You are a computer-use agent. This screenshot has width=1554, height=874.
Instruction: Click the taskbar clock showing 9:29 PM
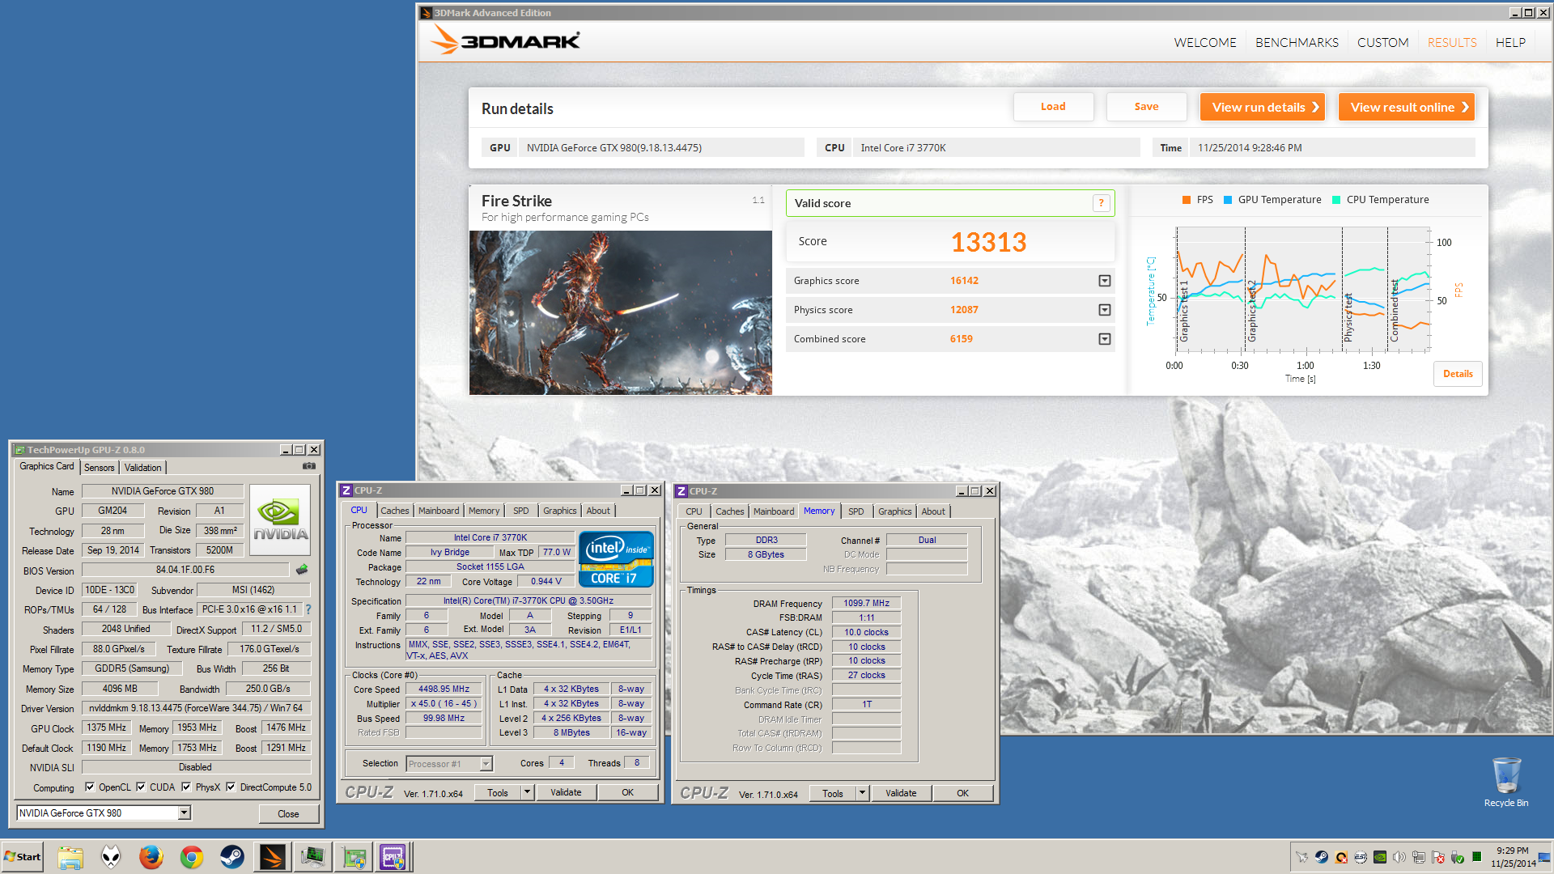point(1513,857)
